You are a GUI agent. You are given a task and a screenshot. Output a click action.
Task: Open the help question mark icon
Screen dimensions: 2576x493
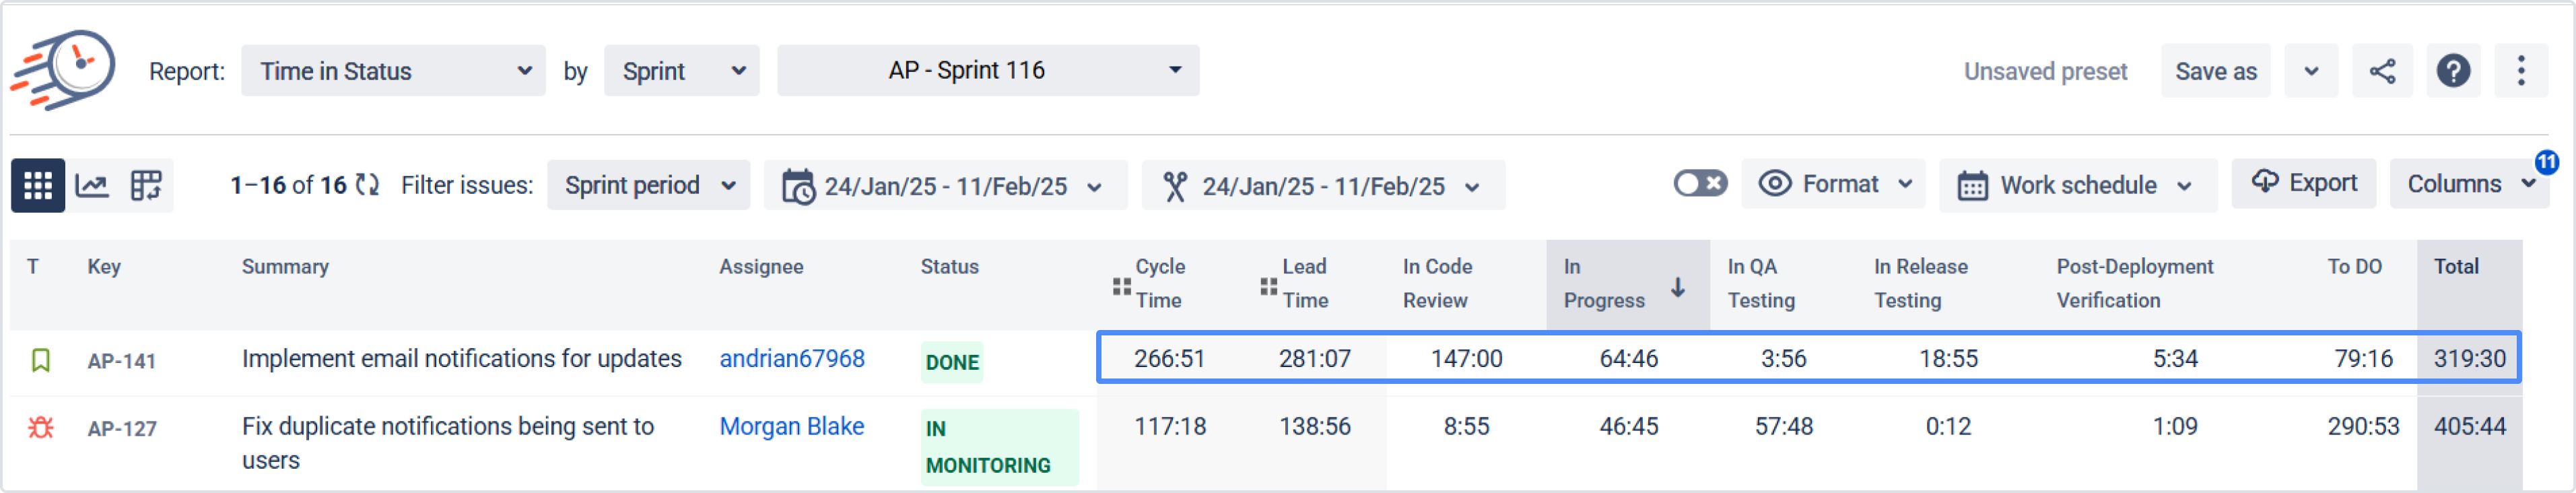coord(2452,71)
